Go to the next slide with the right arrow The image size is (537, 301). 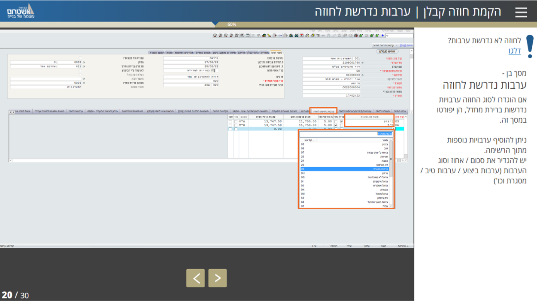point(218,278)
